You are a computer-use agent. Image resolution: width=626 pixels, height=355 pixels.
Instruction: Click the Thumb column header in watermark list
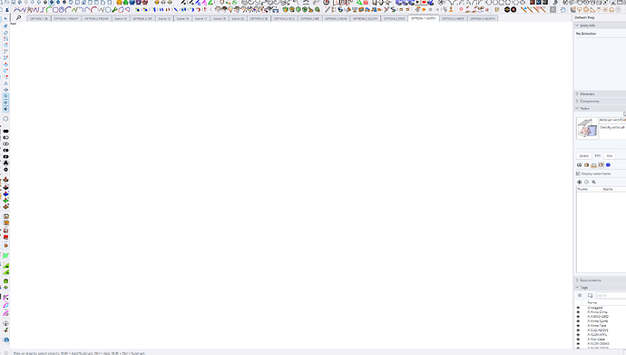[582, 189]
